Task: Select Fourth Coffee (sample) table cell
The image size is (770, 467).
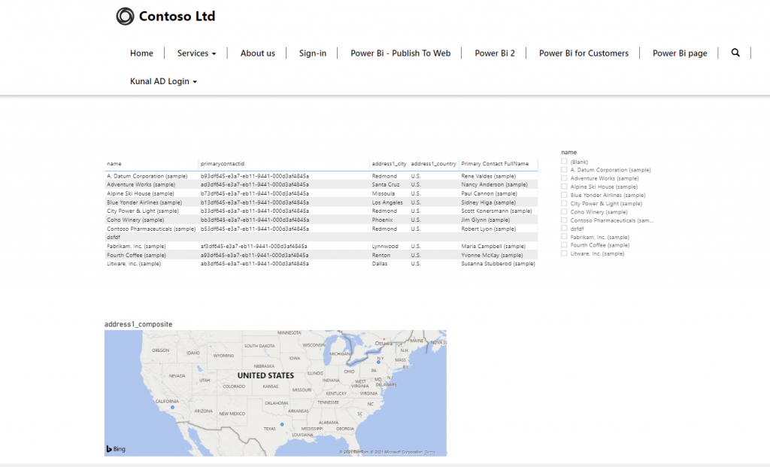Action: tap(136, 256)
